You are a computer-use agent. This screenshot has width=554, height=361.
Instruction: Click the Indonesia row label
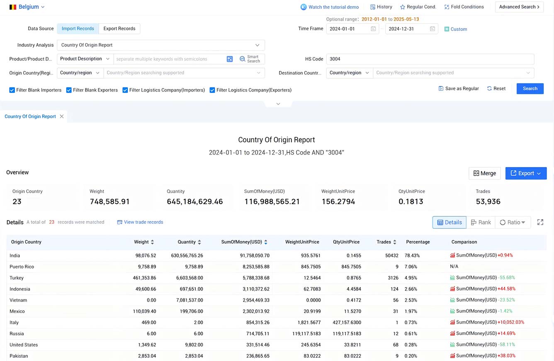point(20,289)
